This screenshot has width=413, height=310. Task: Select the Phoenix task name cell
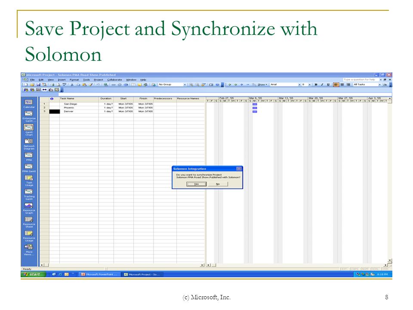(x=79, y=108)
